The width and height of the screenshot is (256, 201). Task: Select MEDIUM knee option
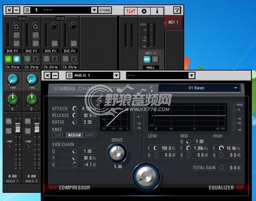click(74, 135)
